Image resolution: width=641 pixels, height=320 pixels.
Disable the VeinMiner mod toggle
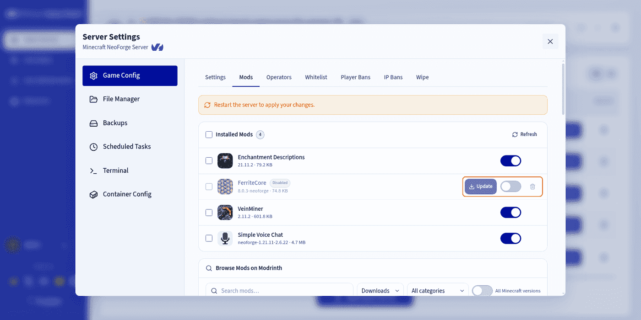click(511, 213)
